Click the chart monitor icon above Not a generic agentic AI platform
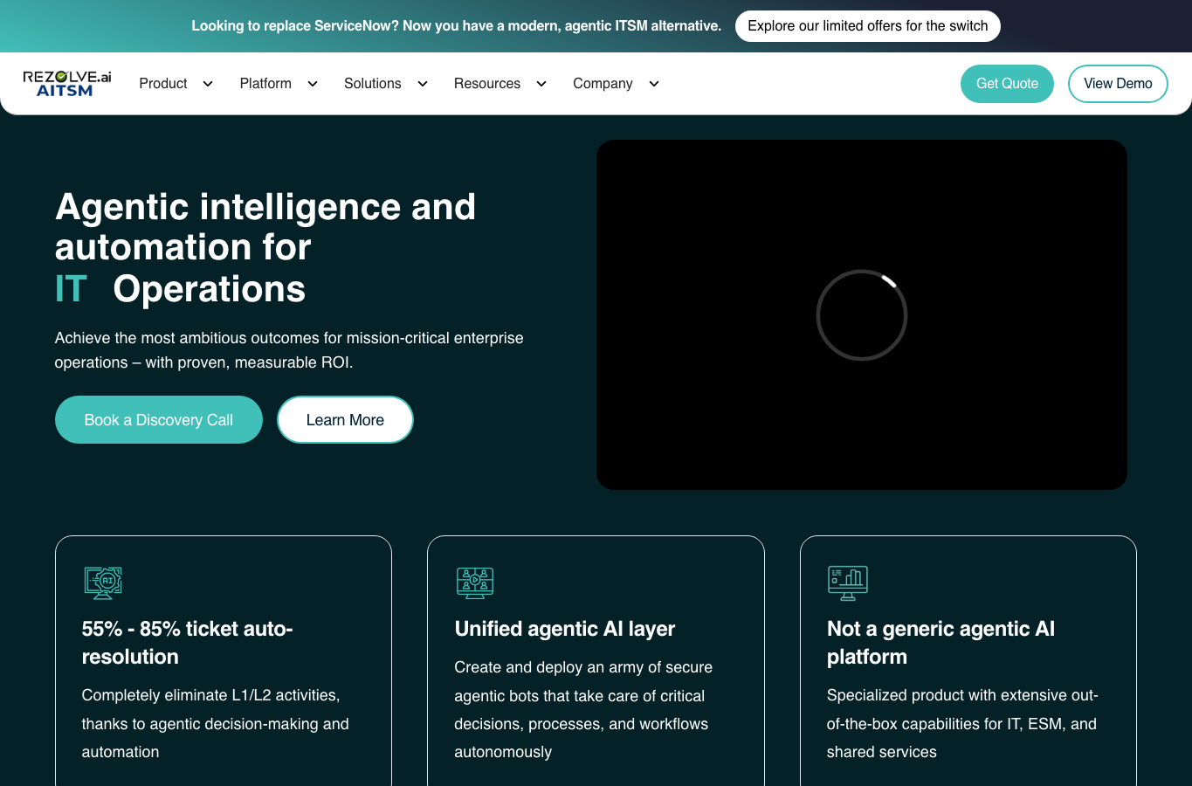The width and height of the screenshot is (1192, 786). (x=847, y=583)
